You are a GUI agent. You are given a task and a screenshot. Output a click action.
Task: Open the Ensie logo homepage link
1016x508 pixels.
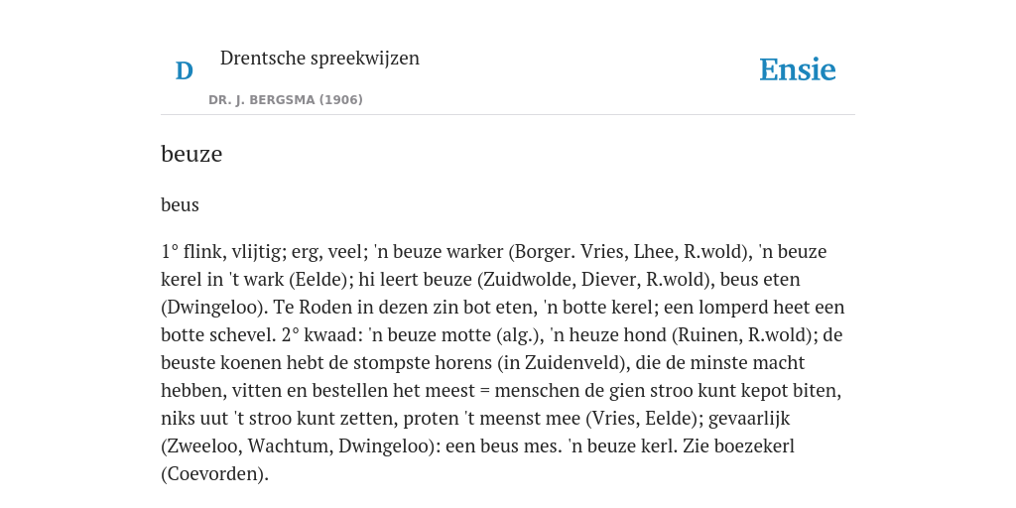coord(798,69)
